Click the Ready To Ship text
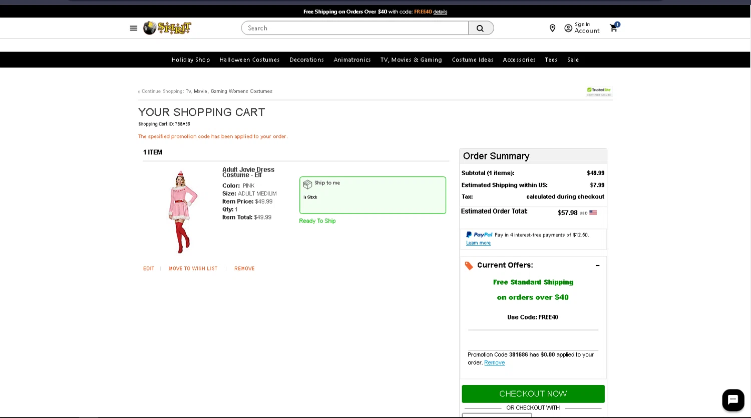751x418 pixels. (317, 221)
